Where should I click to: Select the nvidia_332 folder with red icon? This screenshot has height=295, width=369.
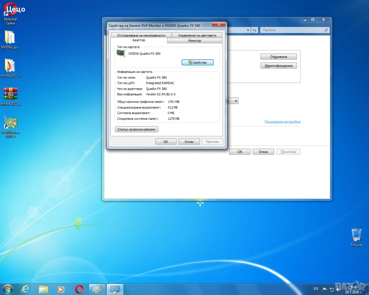point(10,68)
